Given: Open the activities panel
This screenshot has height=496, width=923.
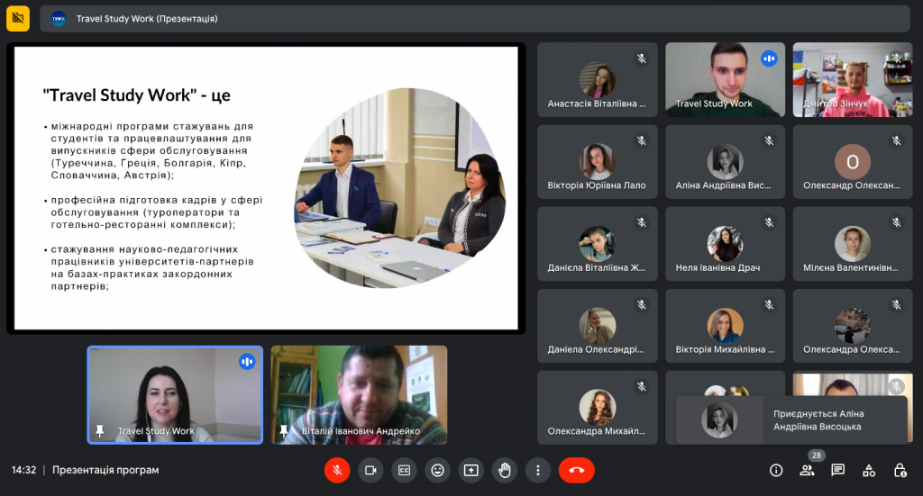Looking at the screenshot, I should click(869, 470).
